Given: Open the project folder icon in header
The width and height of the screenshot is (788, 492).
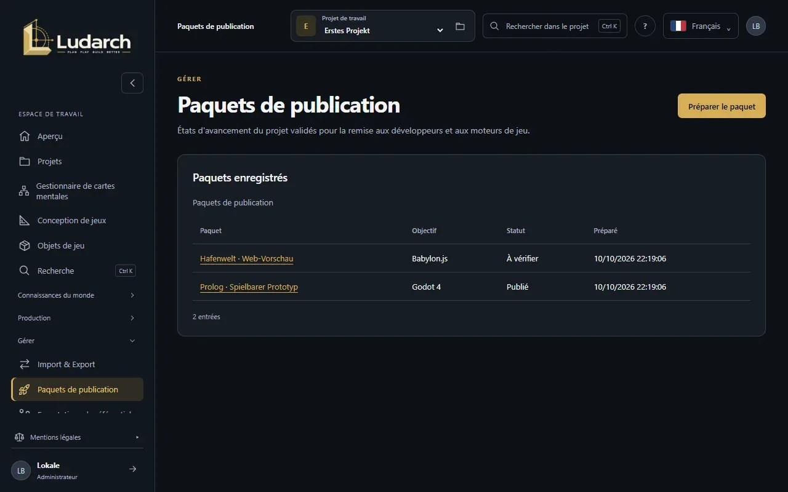Looking at the screenshot, I should pyautogui.click(x=460, y=26).
